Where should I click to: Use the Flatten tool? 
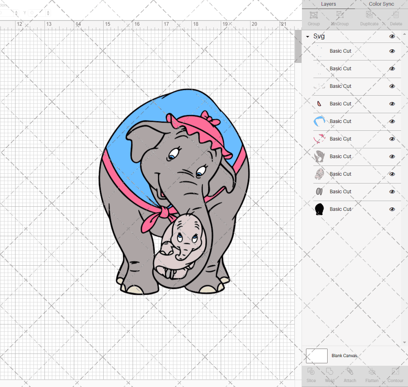click(x=372, y=371)
